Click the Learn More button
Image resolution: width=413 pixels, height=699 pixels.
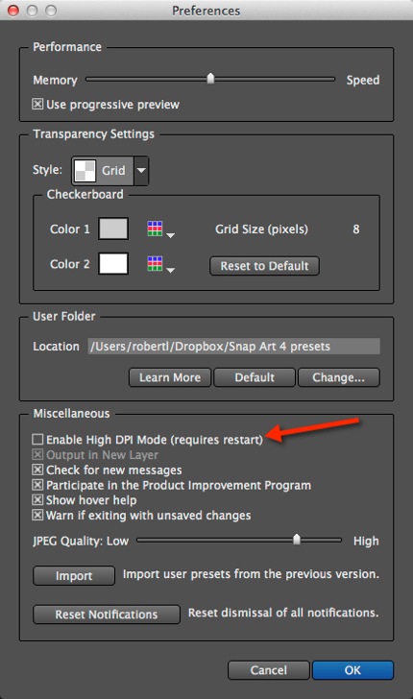[170, 377]
